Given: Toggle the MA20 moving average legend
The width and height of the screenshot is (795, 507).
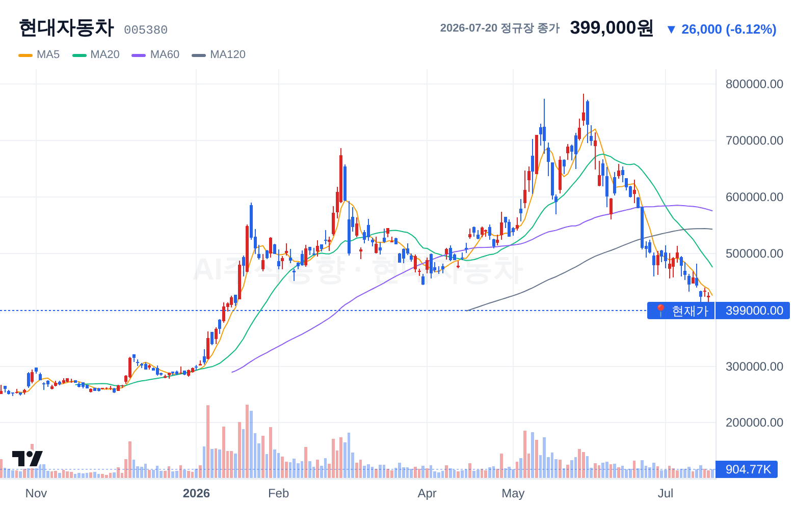Looking at the screenshot, I should point(96,54).
